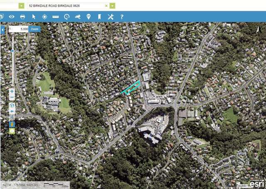Open the ruler measure tool

[55, 17]
